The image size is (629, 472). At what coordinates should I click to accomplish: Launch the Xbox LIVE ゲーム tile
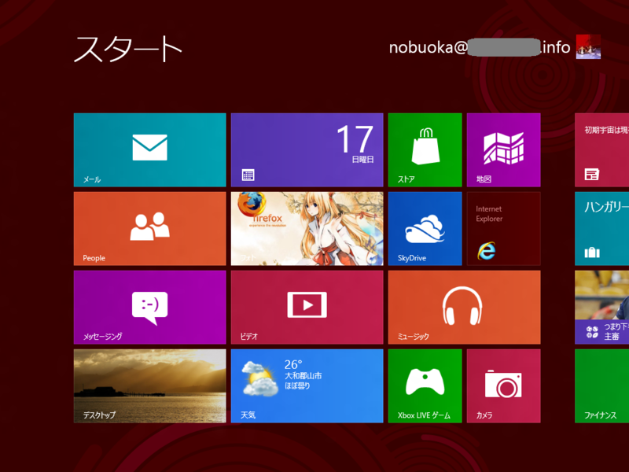(425, 385)
